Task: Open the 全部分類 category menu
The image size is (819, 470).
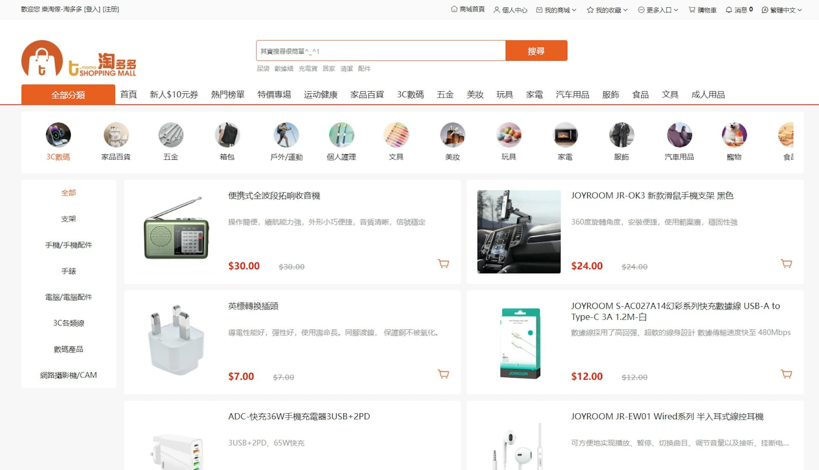Action: [x=68, y=95]
